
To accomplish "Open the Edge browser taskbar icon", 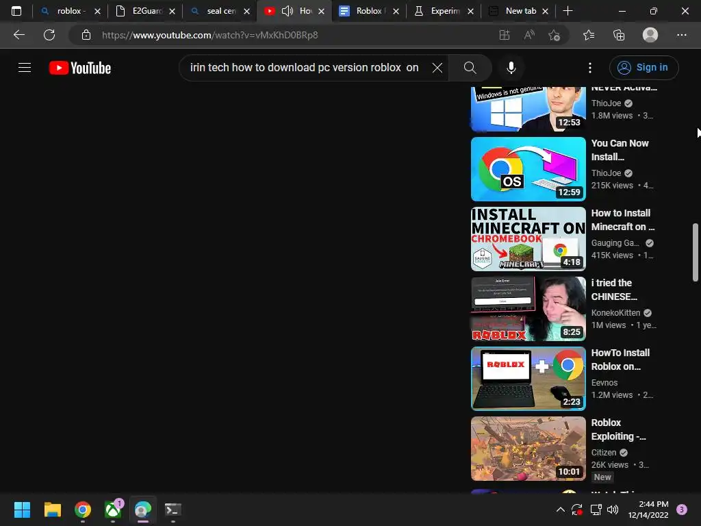I will tap(143, 510).
